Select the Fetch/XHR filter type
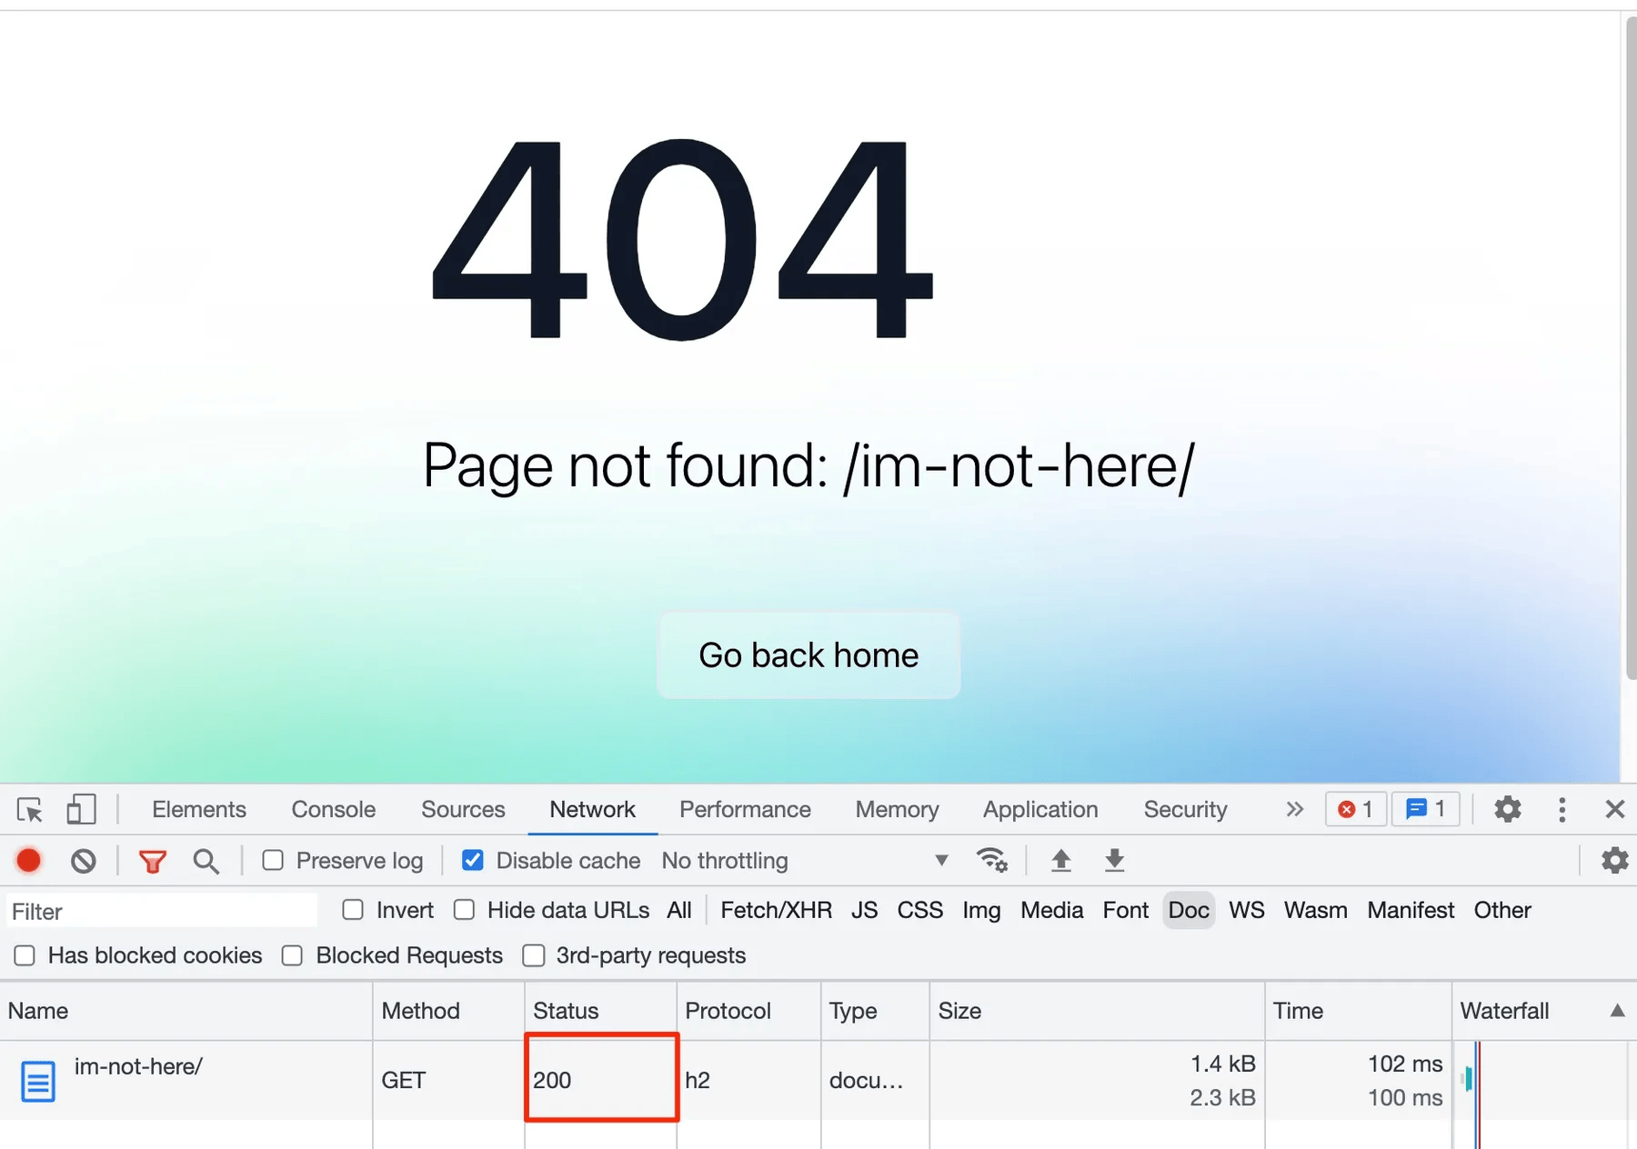Image resolution: width=1637 pixels, height=1149 pixels. (x=776, y=910)
